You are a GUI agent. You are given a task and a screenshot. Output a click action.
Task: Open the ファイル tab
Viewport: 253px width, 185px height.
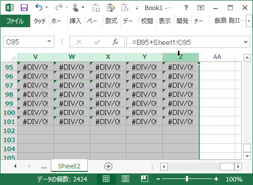15,21
